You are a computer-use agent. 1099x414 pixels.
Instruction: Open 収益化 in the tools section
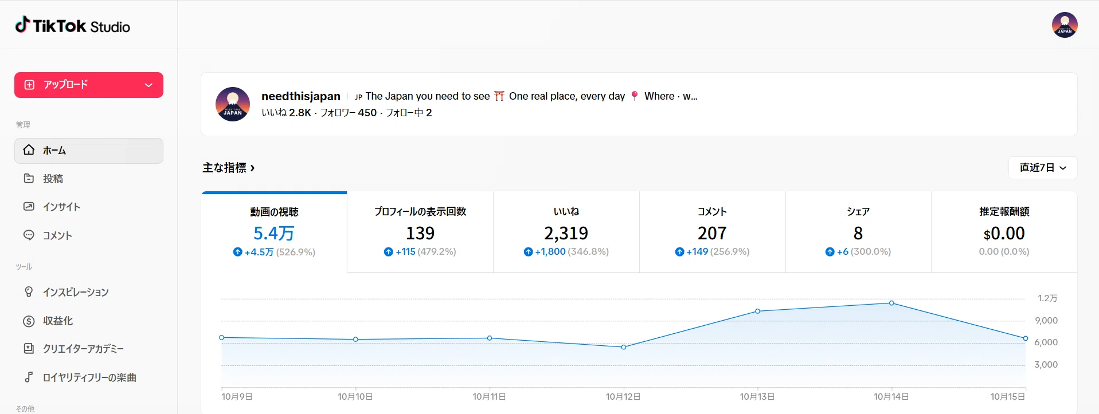(89, 321)
